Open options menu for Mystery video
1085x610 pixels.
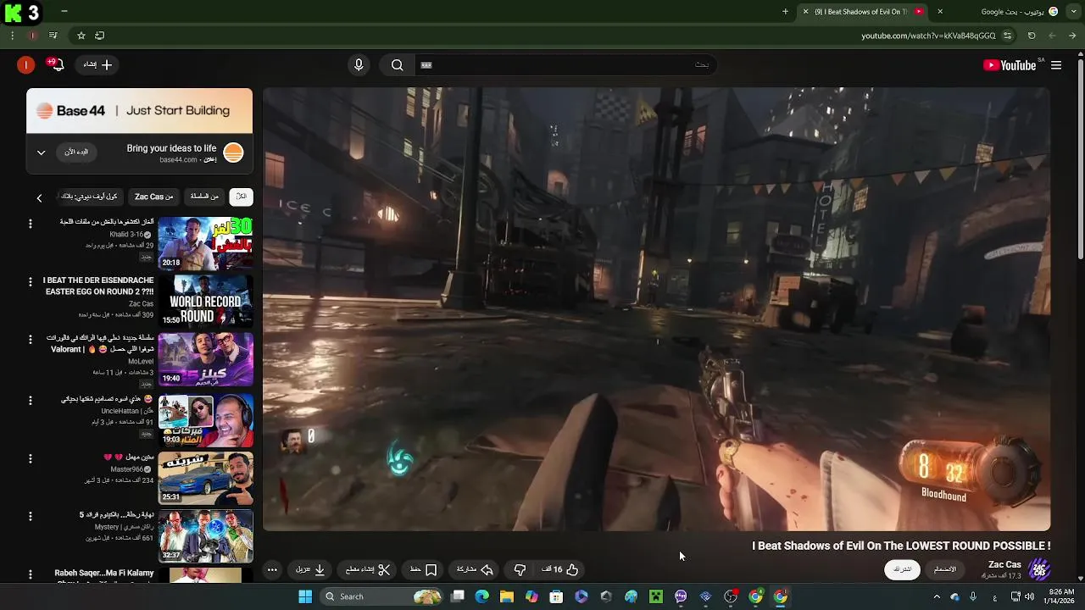click(31, 516)
